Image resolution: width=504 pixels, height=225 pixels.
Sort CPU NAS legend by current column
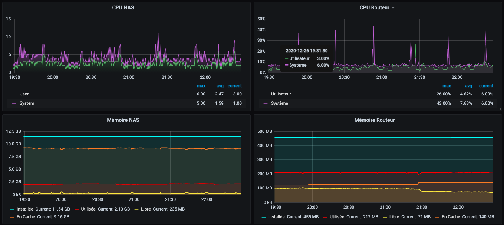click(x=235, y=86)
